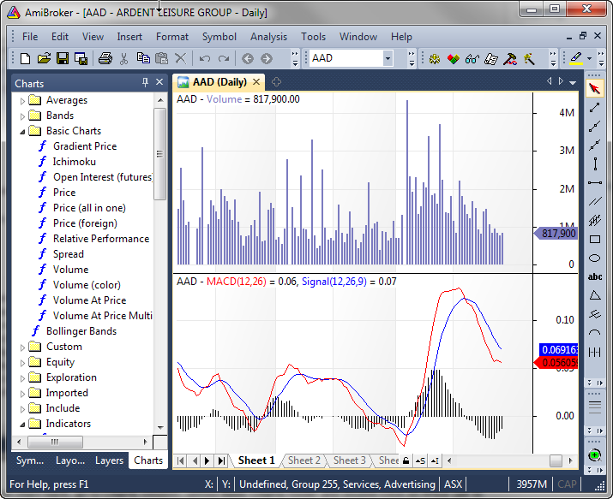Select the vertical line drawing tool
613x499 pixels.
pyautogui.click(x=595, y=163)
